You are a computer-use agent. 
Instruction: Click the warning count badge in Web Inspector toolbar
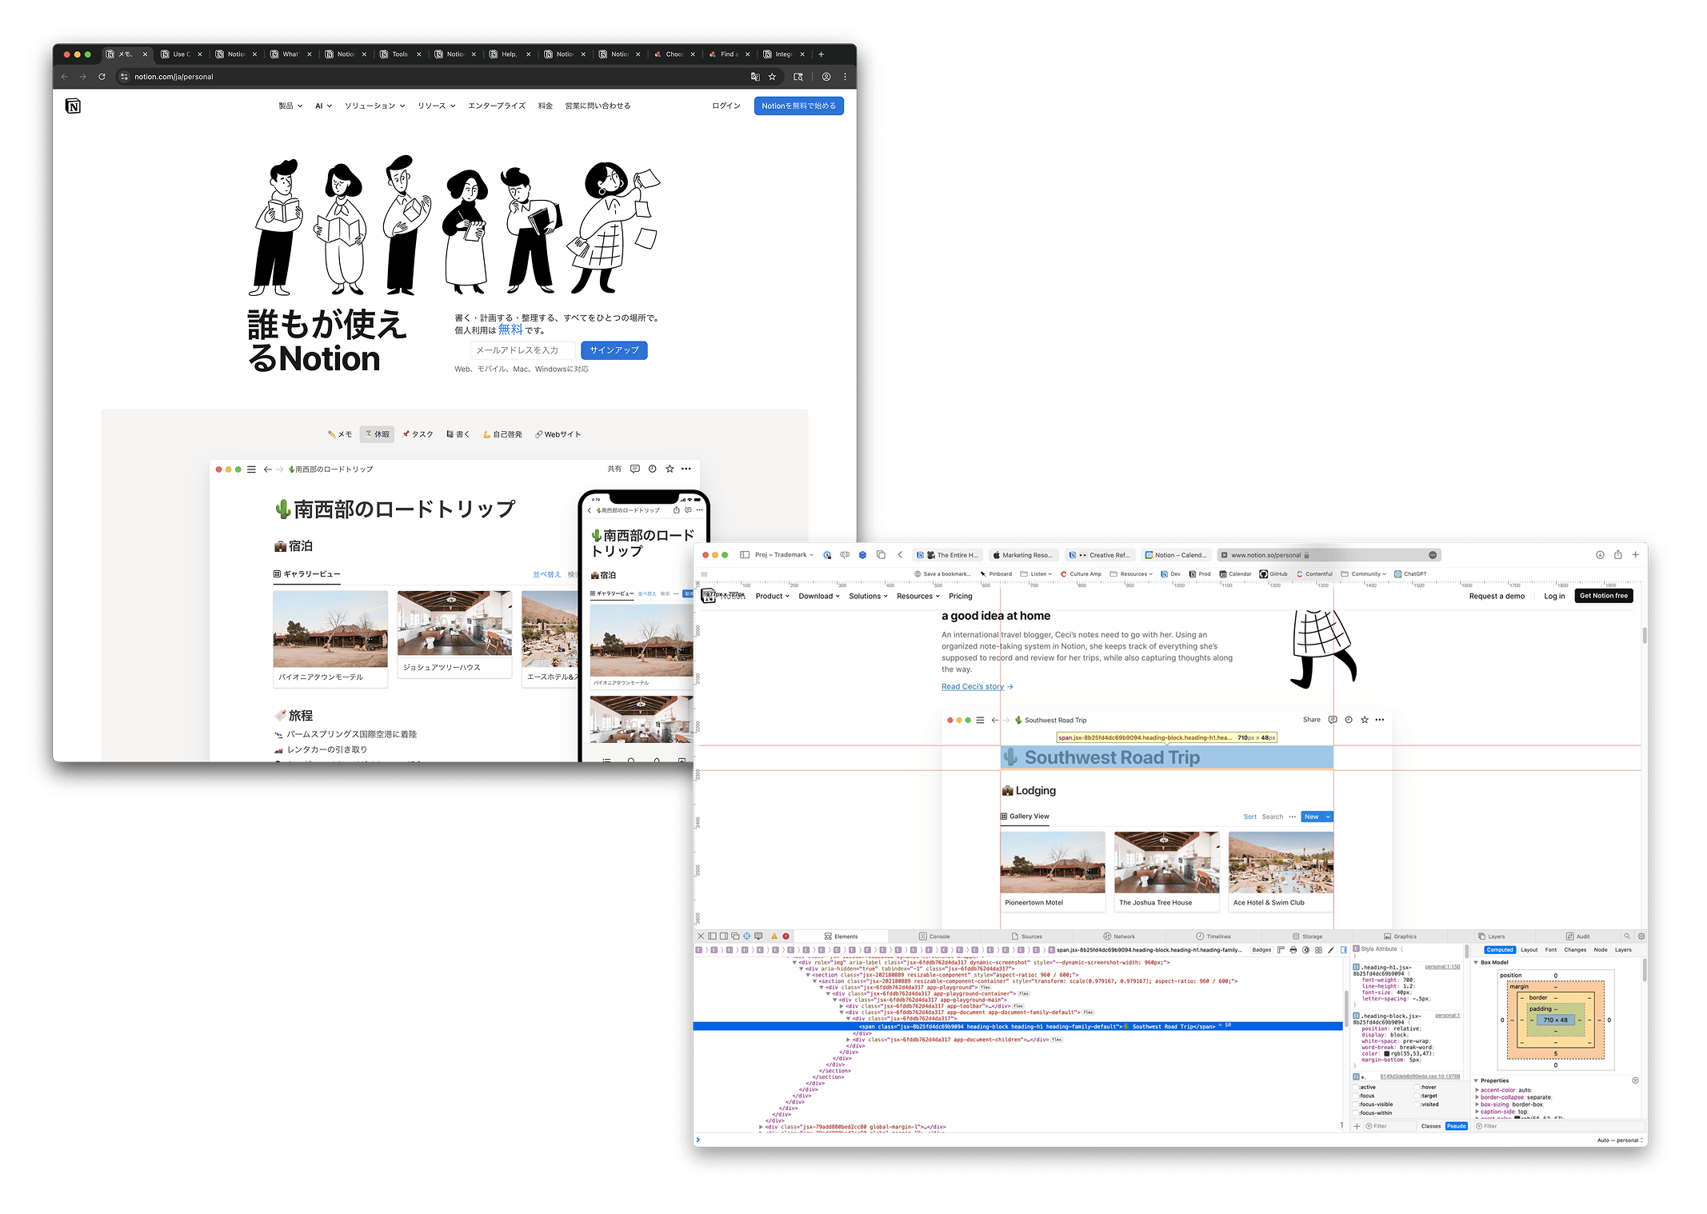[x=774, y=936]
